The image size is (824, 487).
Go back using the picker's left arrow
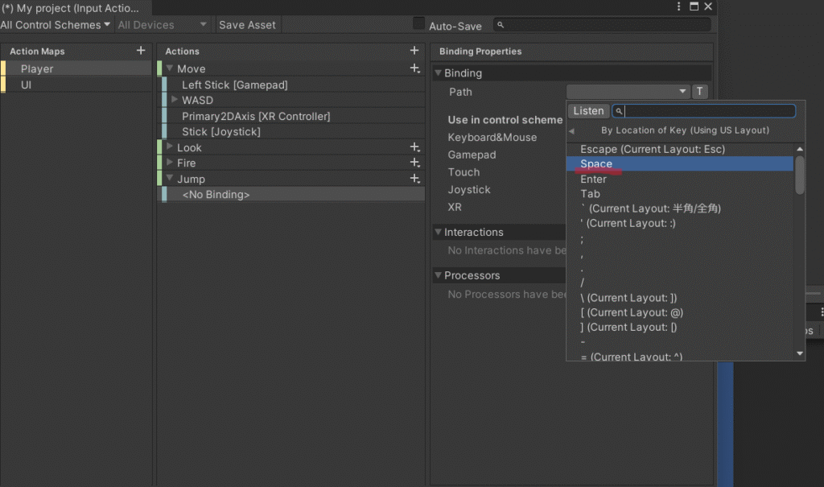click(x=571, y=130)
